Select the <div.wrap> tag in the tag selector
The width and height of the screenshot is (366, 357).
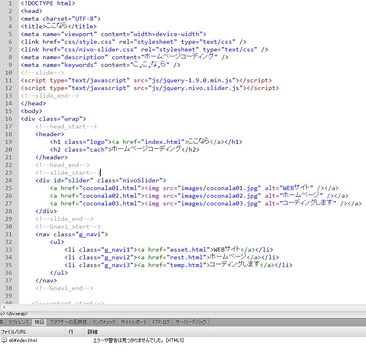pos(17,314)
